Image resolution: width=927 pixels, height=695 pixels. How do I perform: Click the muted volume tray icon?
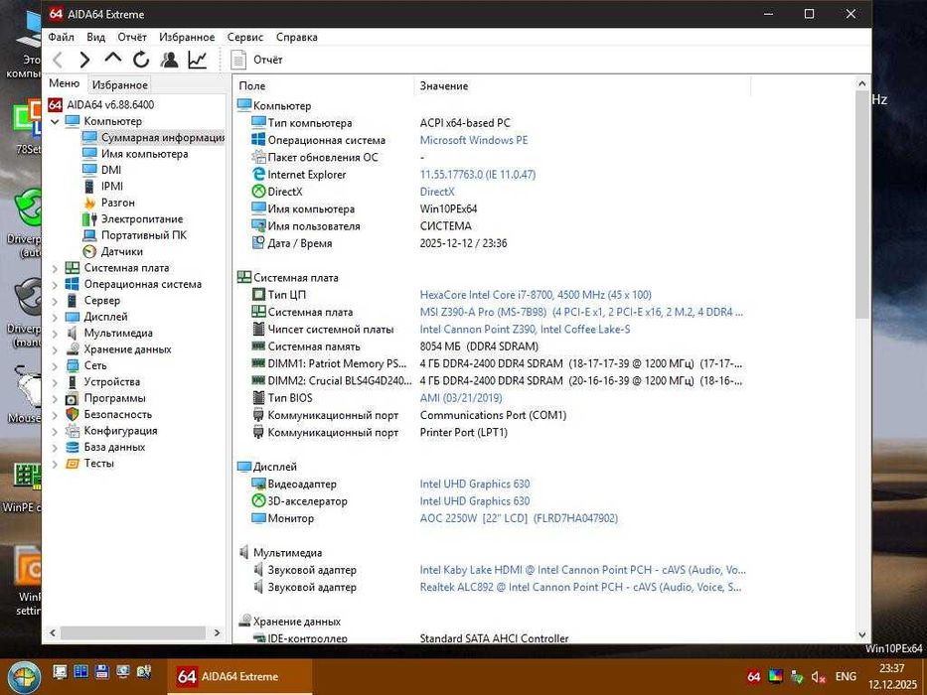[x=819, y=677]
